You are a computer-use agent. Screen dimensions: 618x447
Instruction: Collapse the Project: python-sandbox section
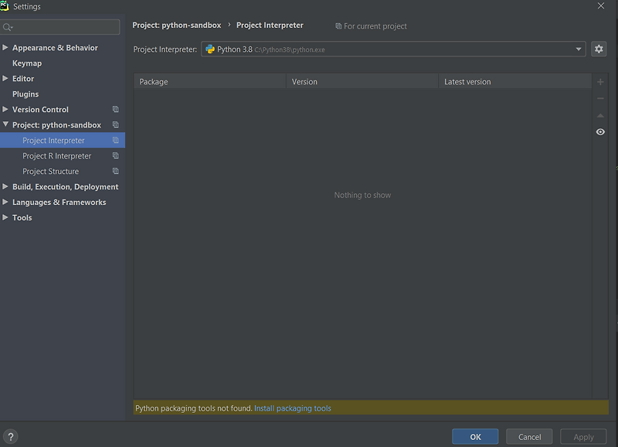tap(6, 125)
